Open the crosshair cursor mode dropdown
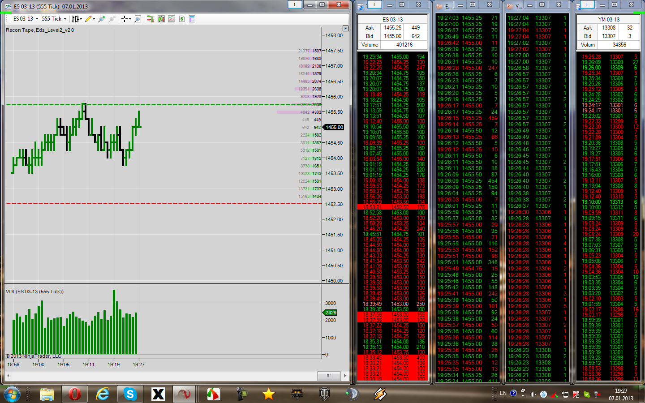 tap(126, 19)
